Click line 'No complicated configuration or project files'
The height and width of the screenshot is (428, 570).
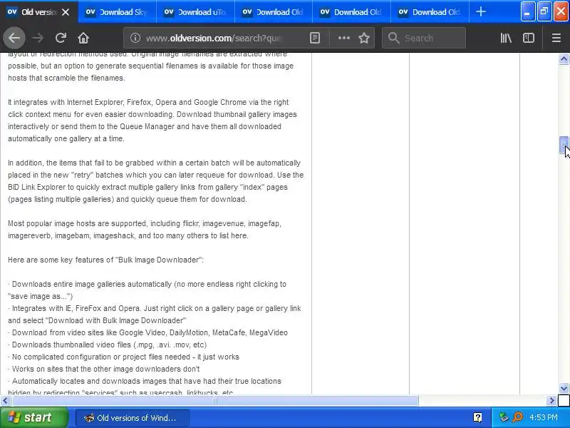pyautogui.click(x=123, y=357)
